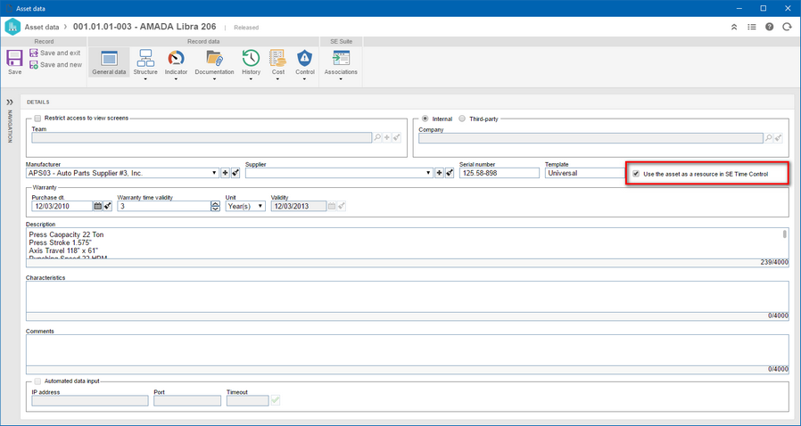The width and height of the screenshot is (801, 426).
Task: Click the Port field
Action: coord(187,400)
